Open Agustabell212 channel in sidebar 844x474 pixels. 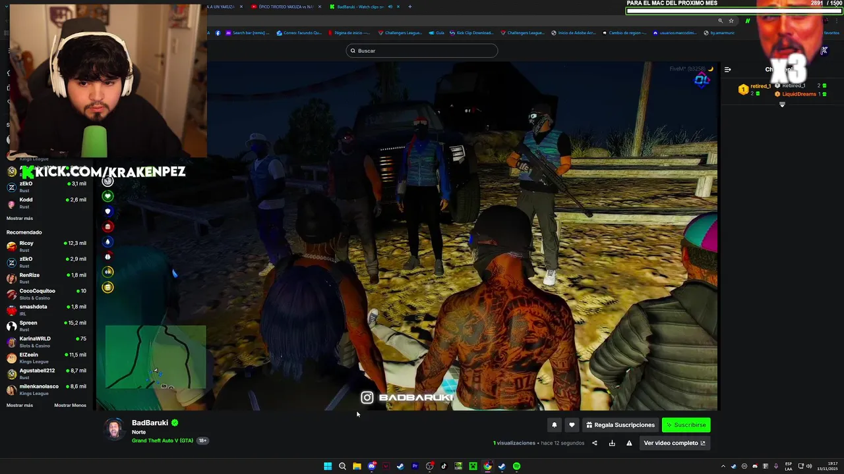pos(46,373)
